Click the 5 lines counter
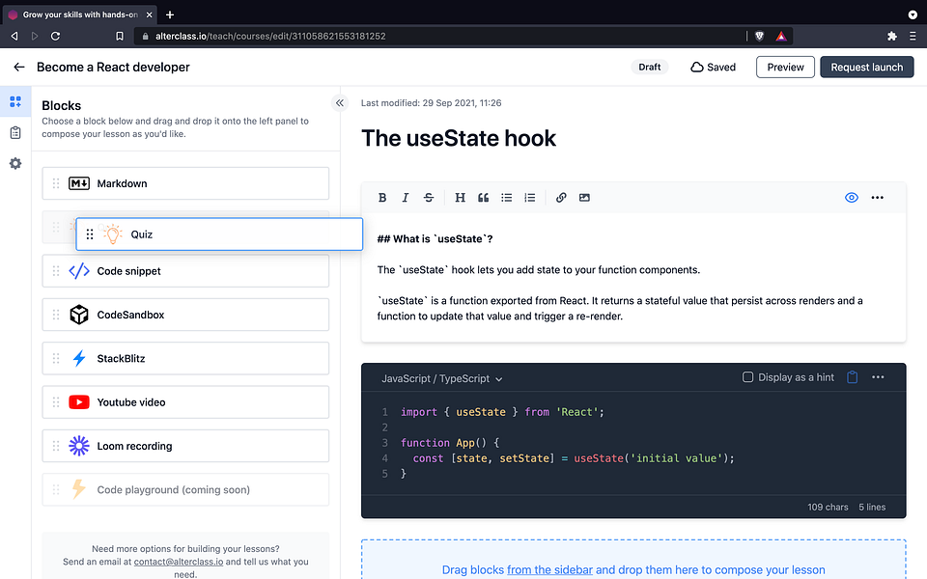This screenshot has height=579, width=927. coord(872,507)
